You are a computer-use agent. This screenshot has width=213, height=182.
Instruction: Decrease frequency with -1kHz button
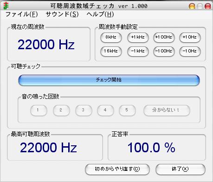click(138, 51)
